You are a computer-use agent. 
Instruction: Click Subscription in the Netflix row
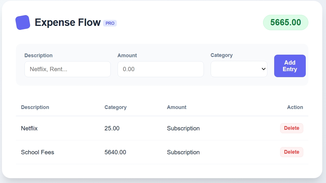point(183,128)
